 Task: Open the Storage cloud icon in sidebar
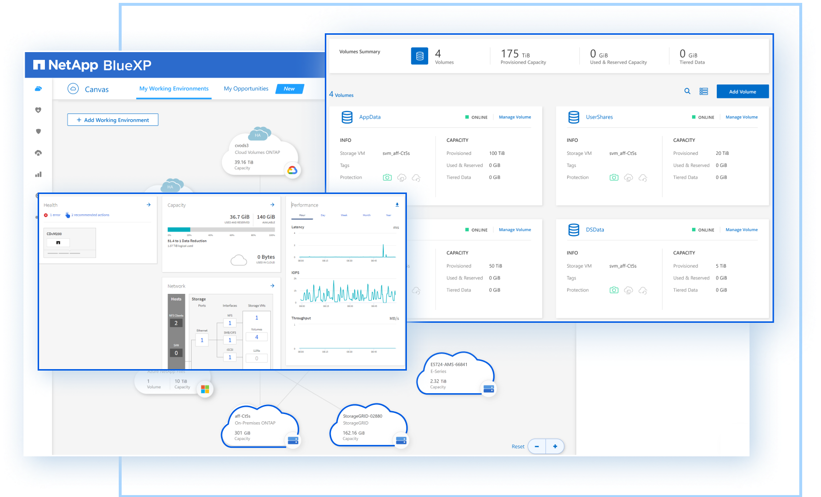(x=38, y=89)
